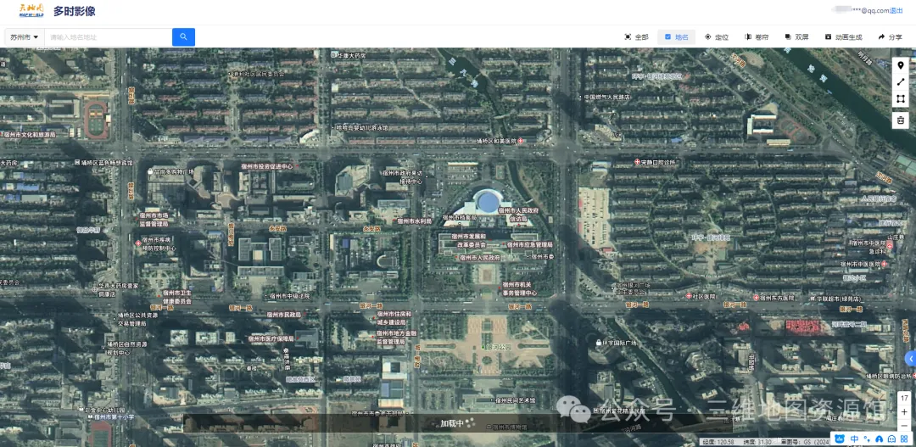The height and width of the screenshot is (447, 916).
Task: Zoom out with the minus button
Action: click(904, 426)
